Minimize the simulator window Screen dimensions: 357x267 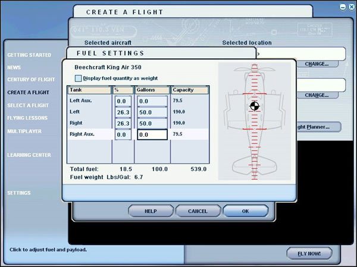pyautogui.click(x=343, y=7)
